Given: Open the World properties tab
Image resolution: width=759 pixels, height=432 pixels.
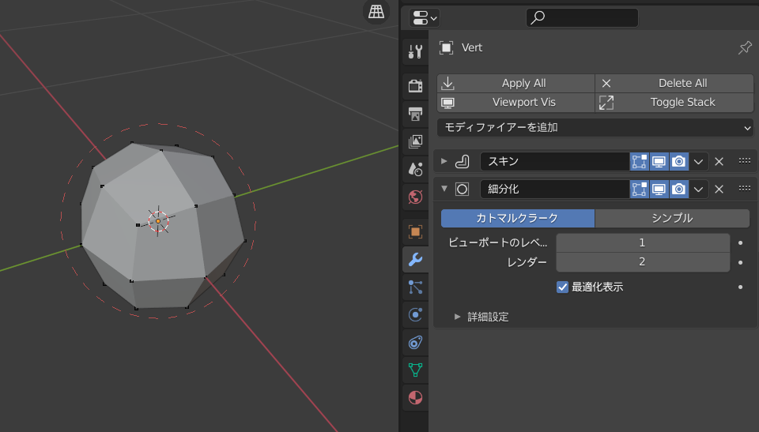Looking at the screenshot, I should [415, 197].
